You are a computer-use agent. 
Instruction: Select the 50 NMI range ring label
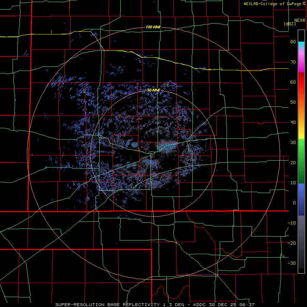pos(154,90)
